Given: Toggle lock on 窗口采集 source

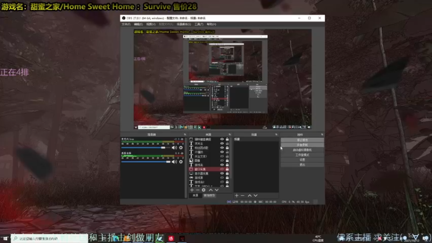Looking at the screenshot, I should click(227, 169).
